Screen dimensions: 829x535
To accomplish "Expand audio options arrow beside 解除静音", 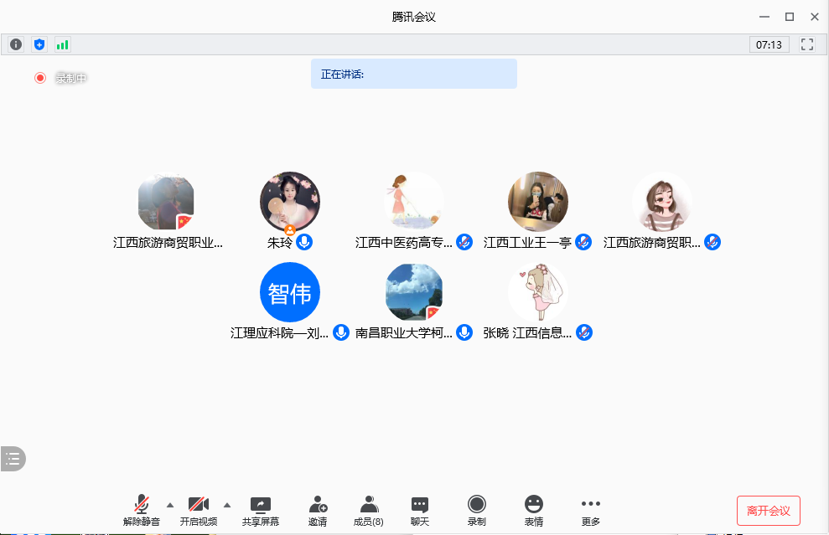I will click(170, 506).
